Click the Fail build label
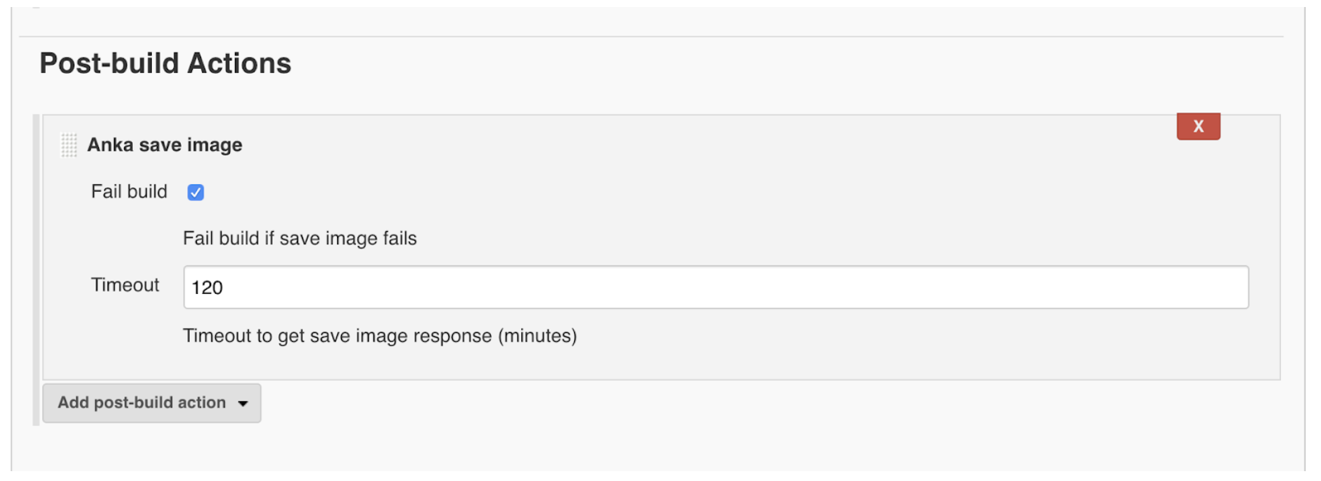This screenshot has height=481, width=1321. pos(129,192)
